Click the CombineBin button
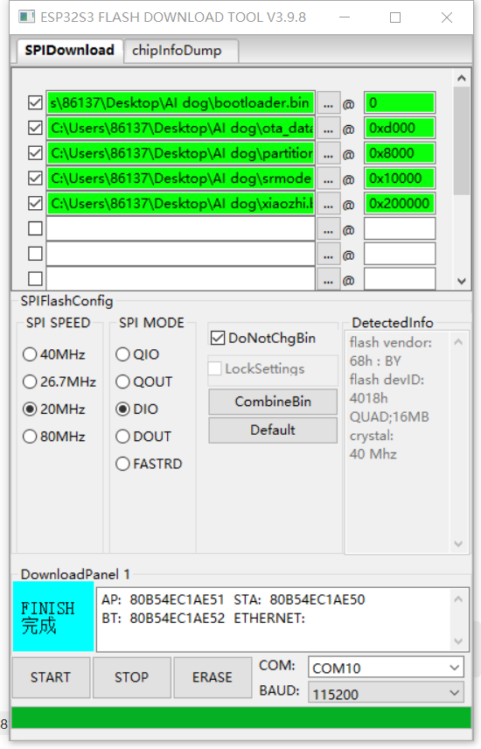 click(273, 402)
